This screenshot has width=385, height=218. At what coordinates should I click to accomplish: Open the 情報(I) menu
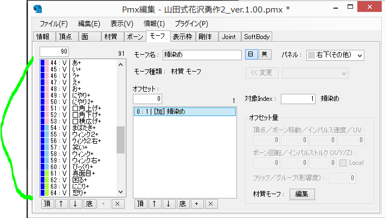(155, 24)
